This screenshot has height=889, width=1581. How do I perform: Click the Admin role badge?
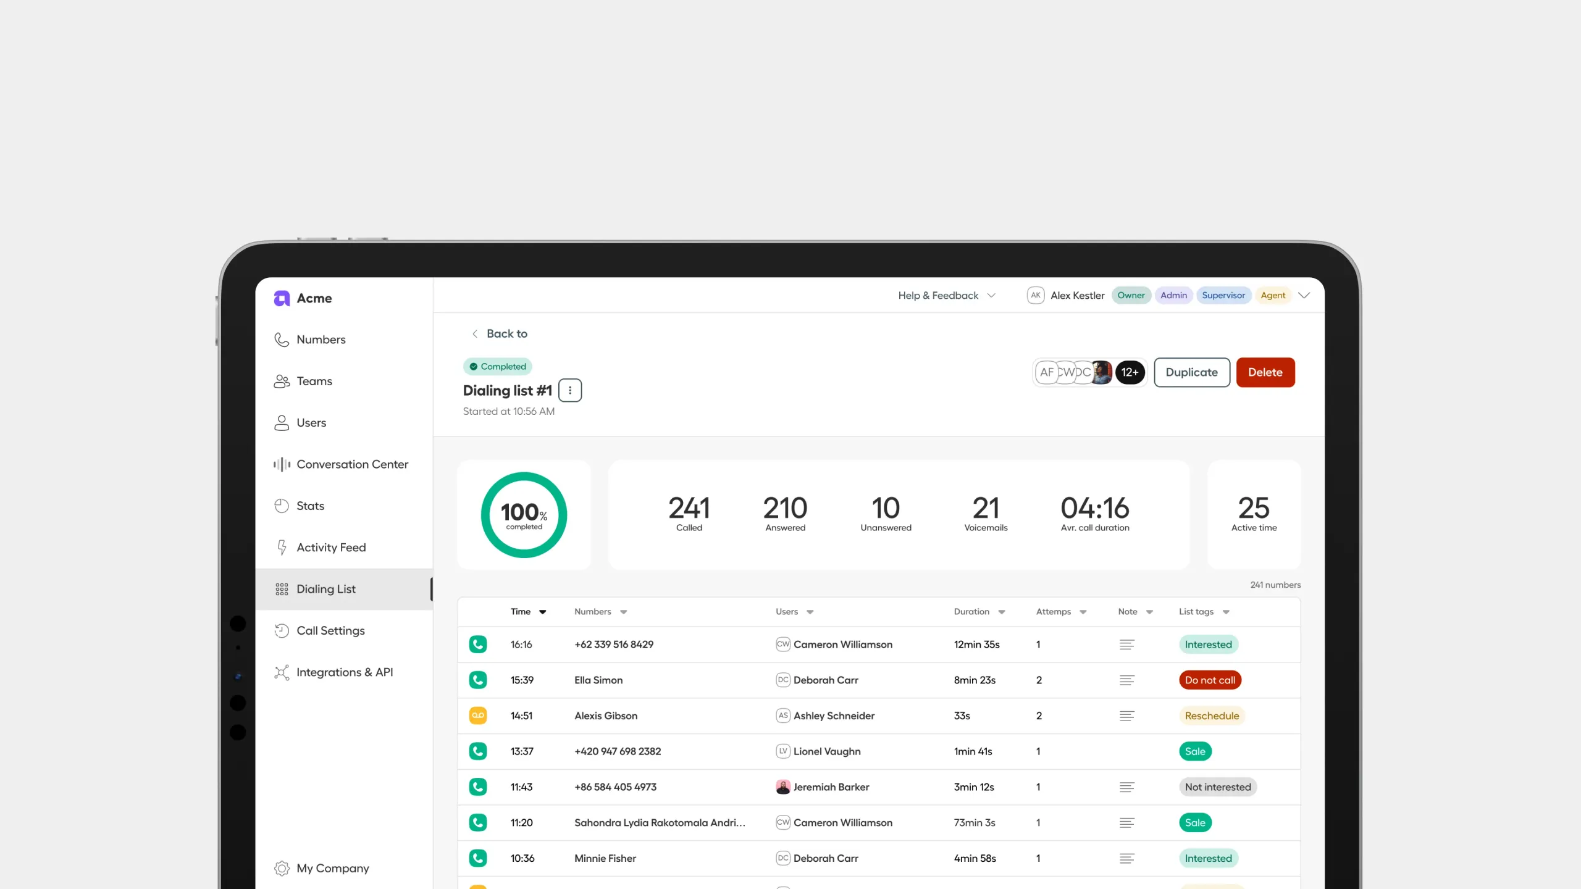[x=1173, y=295]
